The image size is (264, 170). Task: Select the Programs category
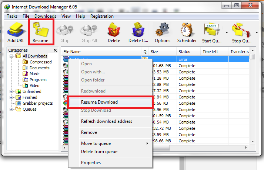(38, 80)
